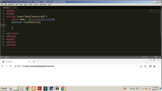
Task: Open the Goto menu
Action: tap(25, 5)
